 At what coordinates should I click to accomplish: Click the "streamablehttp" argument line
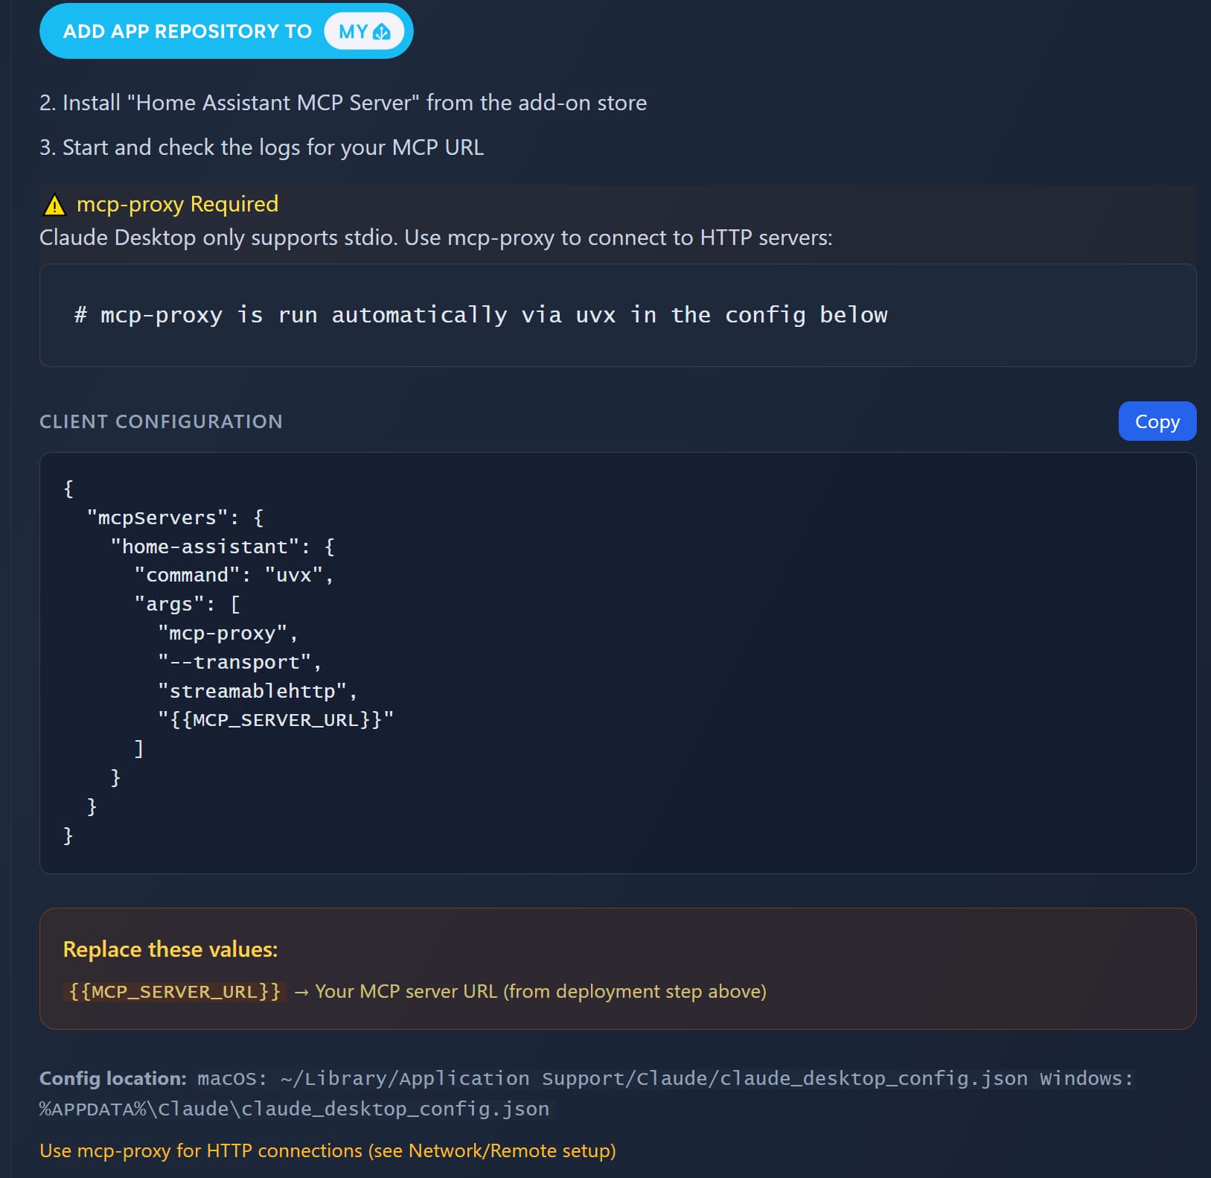[x=258, y=691]
